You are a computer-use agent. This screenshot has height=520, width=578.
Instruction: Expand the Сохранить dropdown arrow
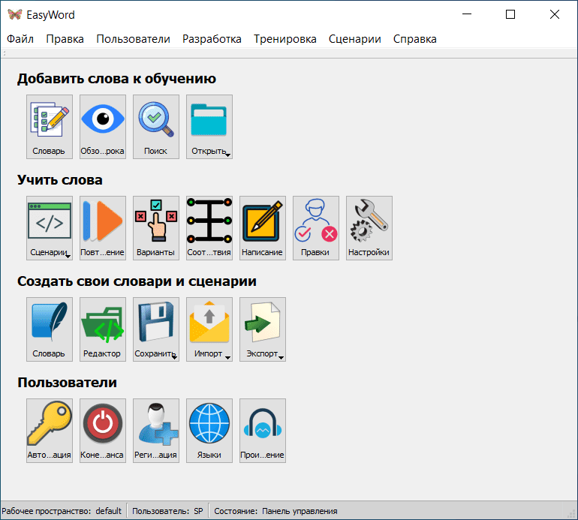[x=175, y=357]
